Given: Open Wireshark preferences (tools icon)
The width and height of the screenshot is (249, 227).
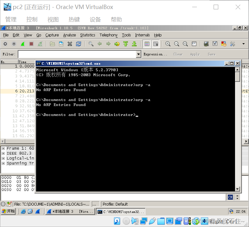Looking at the screenshot, I should tap(233, 44).
